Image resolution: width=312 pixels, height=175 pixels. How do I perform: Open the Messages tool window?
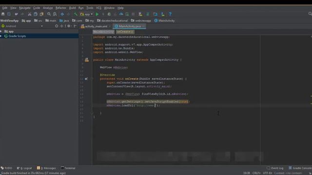pyautogui.click(x=46, y=168)
